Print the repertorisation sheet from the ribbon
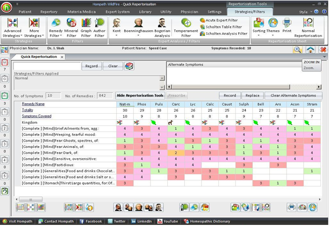The height and width of the screenshot is (226, 329). 287,26
